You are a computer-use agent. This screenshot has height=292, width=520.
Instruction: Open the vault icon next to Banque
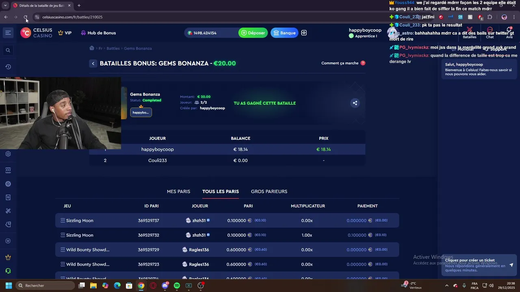pyautogui.click(x=304, y=33)
